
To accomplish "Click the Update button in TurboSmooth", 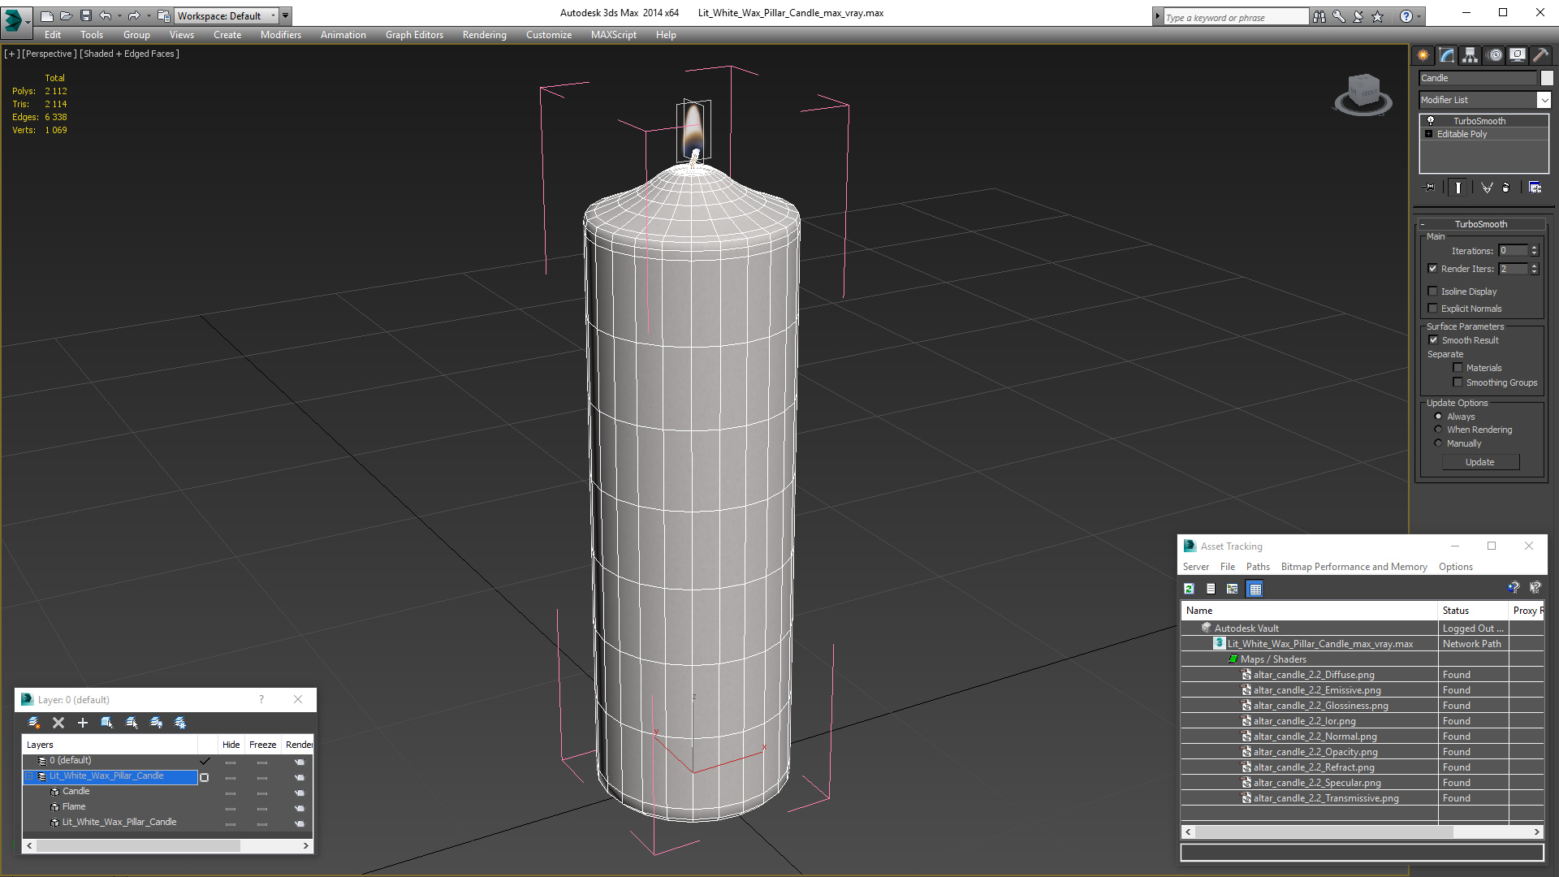I will (1480, 462).
